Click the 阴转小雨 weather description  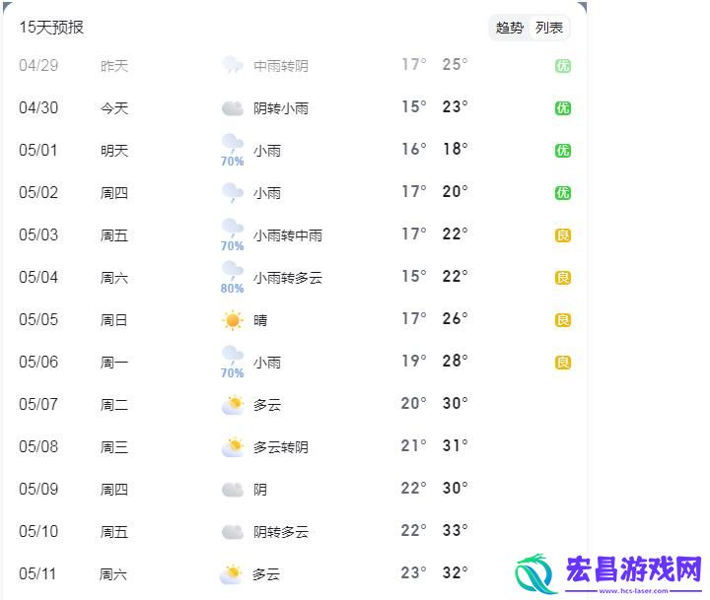coord(281,108)
